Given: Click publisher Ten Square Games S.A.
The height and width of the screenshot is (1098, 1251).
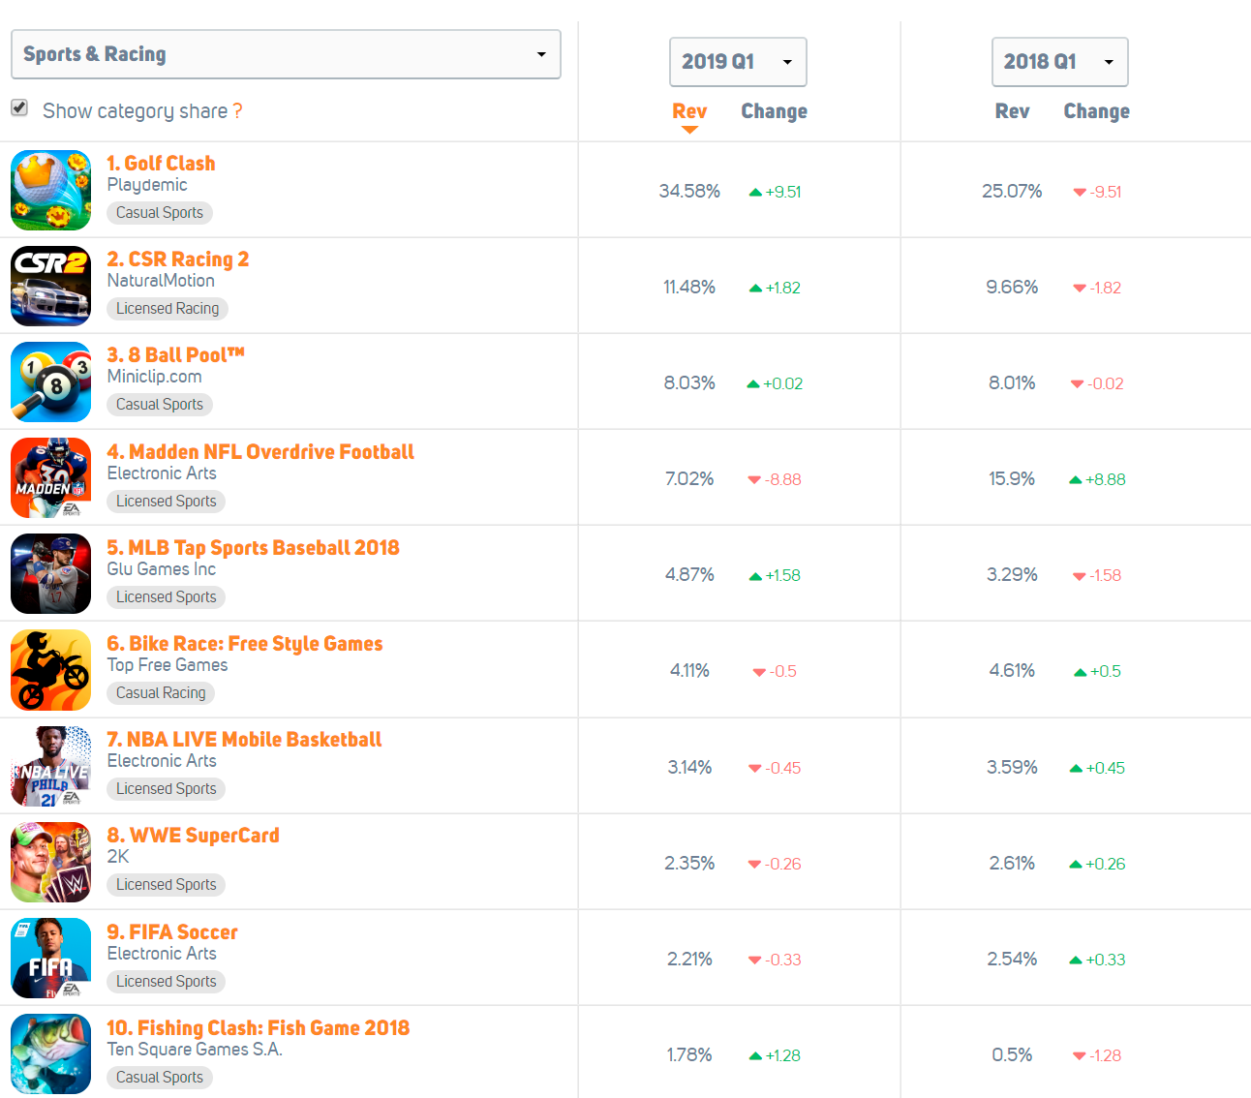Looking at the screenshot, I should (x=195, y=1050).
